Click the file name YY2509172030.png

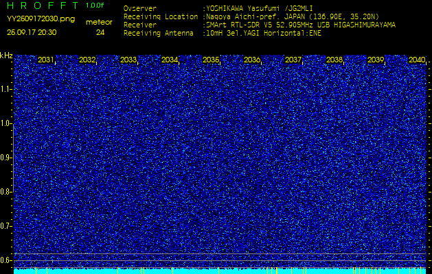41,19
